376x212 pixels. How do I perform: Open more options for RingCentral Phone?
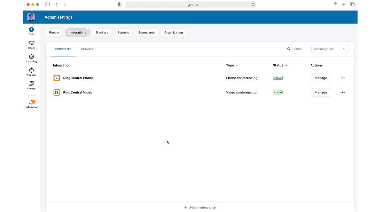tap(342, 78)
